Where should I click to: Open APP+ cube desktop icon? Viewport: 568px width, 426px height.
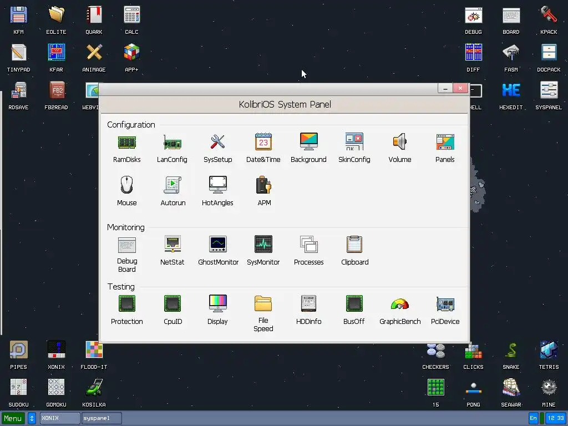(x=131, y=53)
